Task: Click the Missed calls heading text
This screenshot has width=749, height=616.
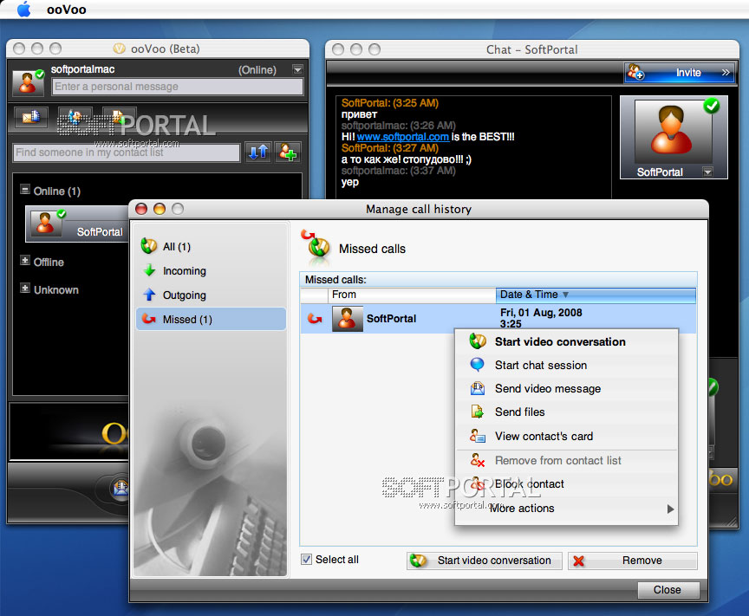Action: pyautogui.click(x=372, y=249)
